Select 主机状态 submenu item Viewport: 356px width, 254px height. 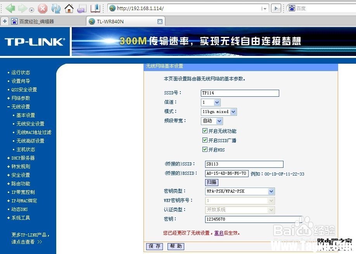pos(26,150)
